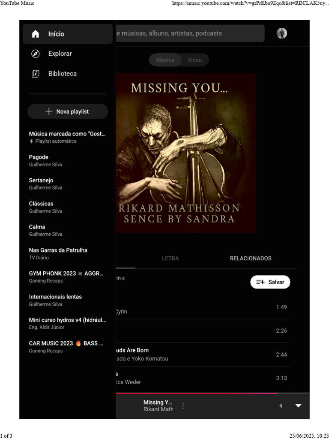Open the Nas Garras da Patrulha playlist
Screen dimensions: 329x439
click(x=67, y=254)
